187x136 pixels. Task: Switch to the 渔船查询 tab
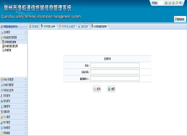(83, 26)
